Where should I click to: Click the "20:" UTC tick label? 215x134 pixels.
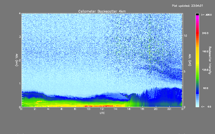(x=156, y=109)
